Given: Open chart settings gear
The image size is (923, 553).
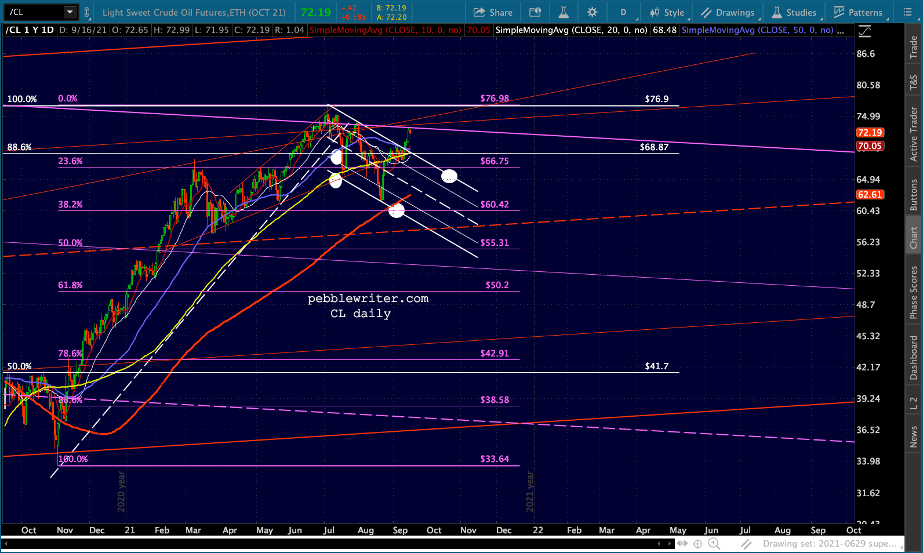Looking at the screenshot, I should coord(592,12).
